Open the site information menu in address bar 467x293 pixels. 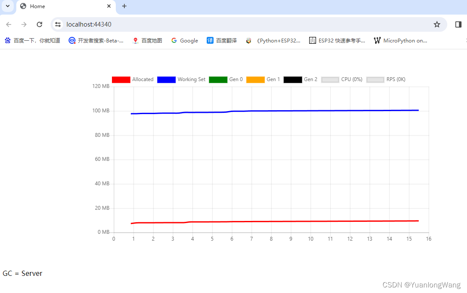[x=57, y=24]
